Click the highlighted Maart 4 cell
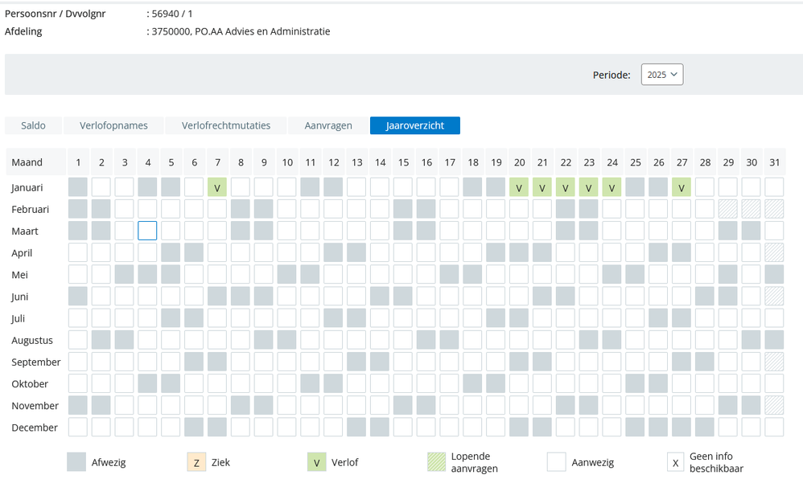803x483 pixels. point(147,231)
